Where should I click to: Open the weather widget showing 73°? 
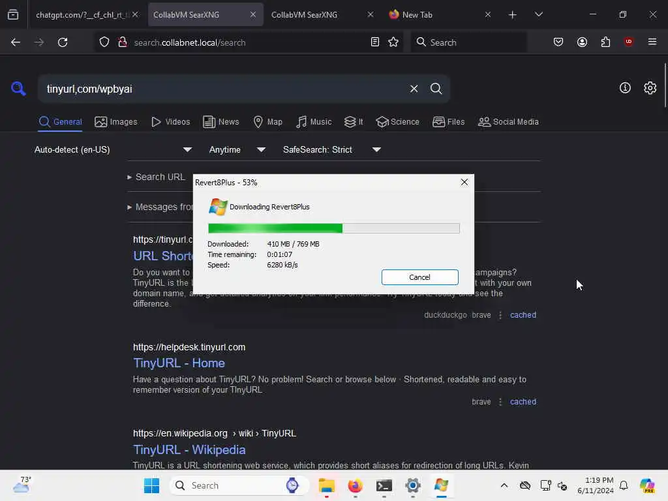pyautogui.click(x=22, y=485)
